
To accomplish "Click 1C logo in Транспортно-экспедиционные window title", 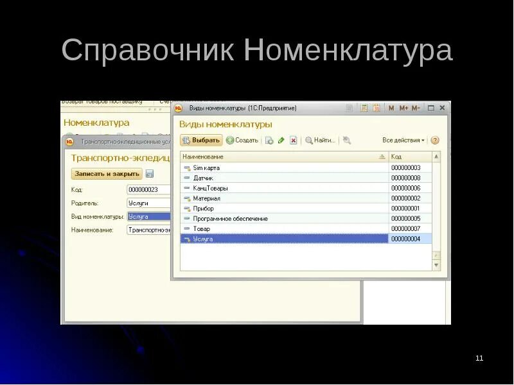I will coord(69,142).
